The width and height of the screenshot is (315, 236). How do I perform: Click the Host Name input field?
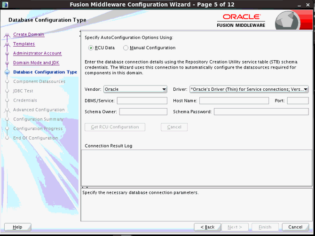click(234, 101)
